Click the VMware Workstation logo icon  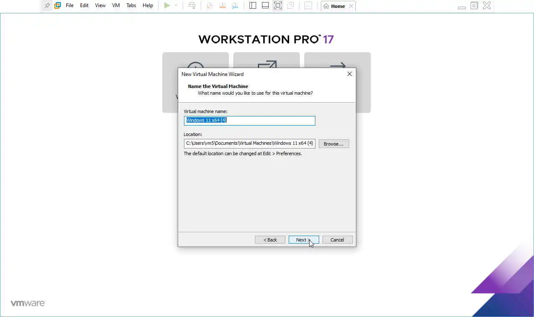tap(58, 6)
